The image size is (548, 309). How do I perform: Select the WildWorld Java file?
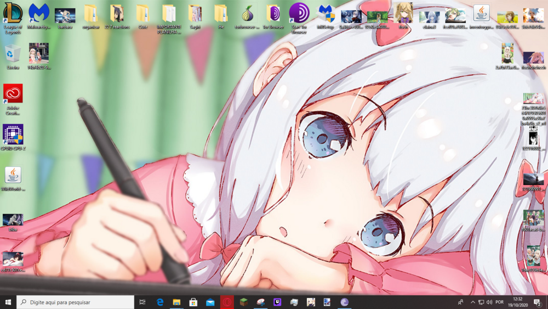coord(13,178)
